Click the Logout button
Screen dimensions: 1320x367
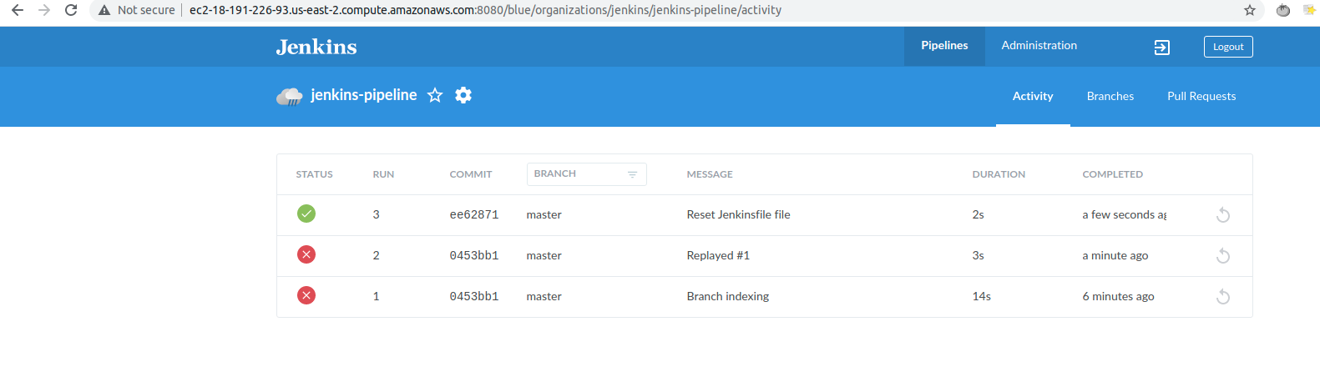click(x=1228, y=47)
